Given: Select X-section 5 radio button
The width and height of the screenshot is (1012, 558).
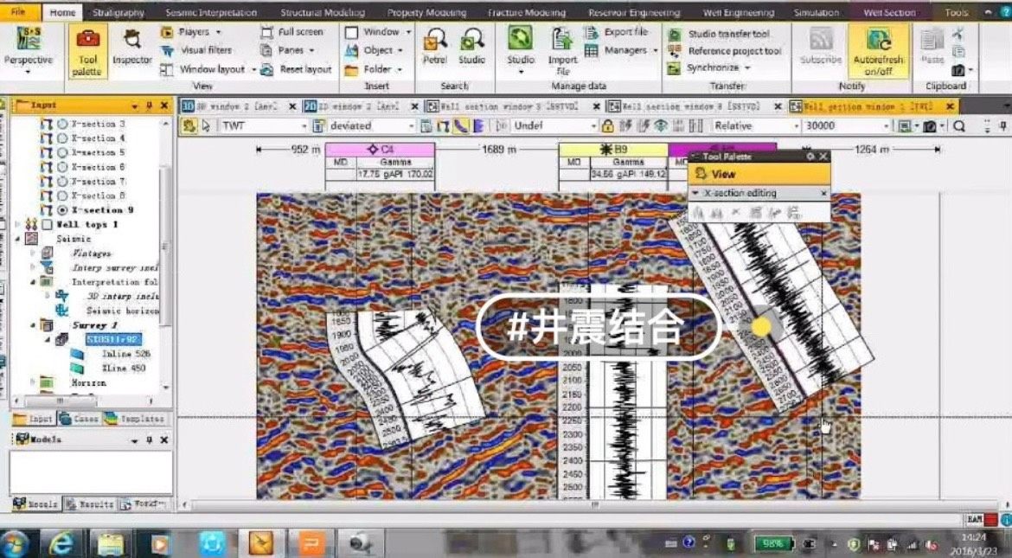Looking at the screenshot, I should (62, 152).
